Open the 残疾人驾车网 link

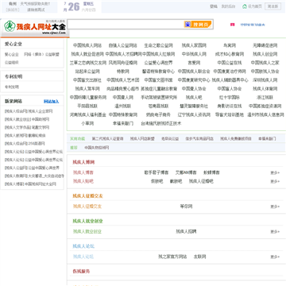click(x=87, y=89)
